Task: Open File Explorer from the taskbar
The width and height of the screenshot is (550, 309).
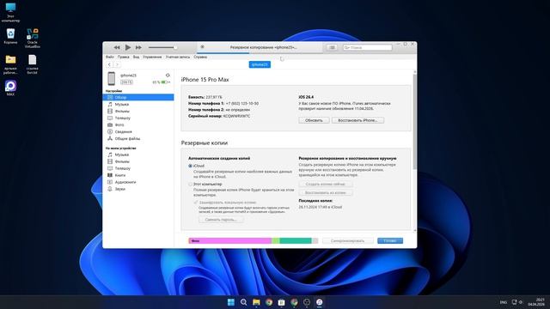Action: [x=256, y=302]
